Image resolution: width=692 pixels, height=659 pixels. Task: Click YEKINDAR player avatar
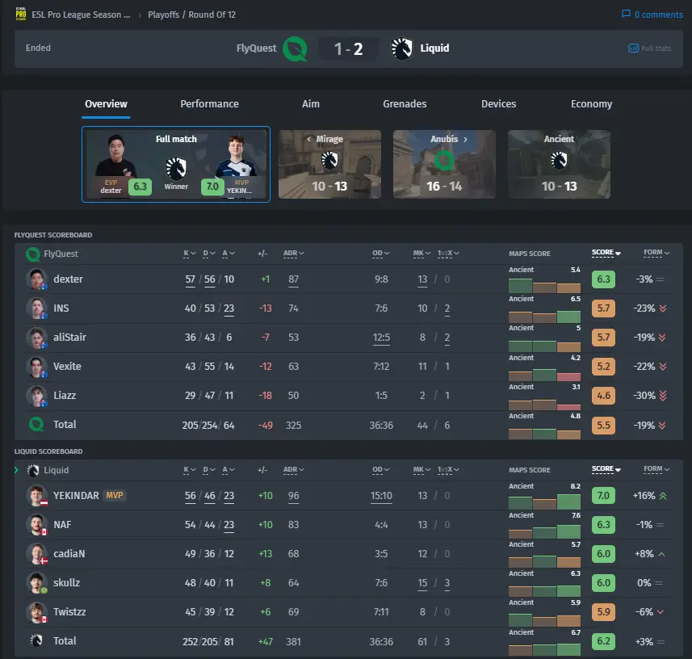click(x=36, y=495)
